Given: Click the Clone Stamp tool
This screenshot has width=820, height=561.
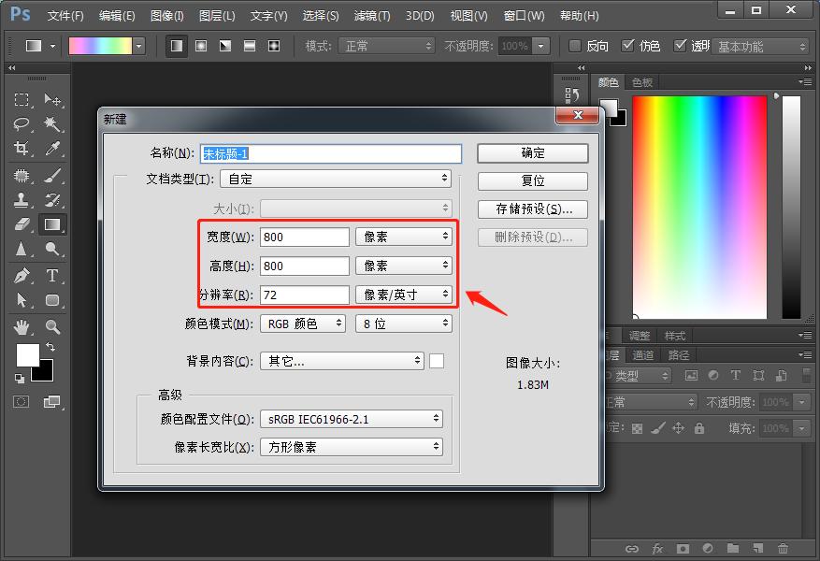Looking at the screenshot, I should coord(22,199).
